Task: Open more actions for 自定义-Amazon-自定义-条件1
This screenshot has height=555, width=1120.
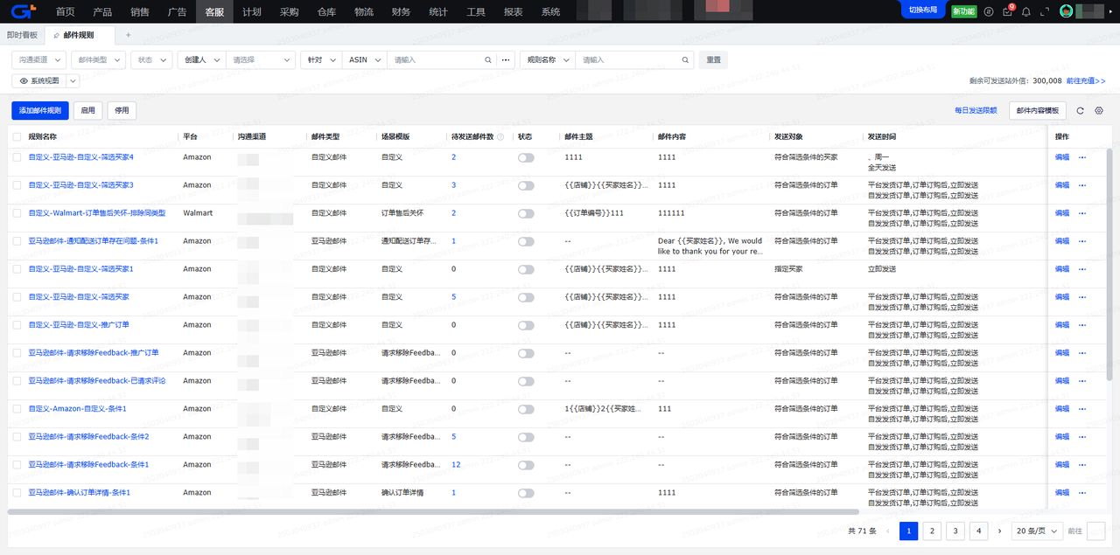Action: (x=1082, y=409)
